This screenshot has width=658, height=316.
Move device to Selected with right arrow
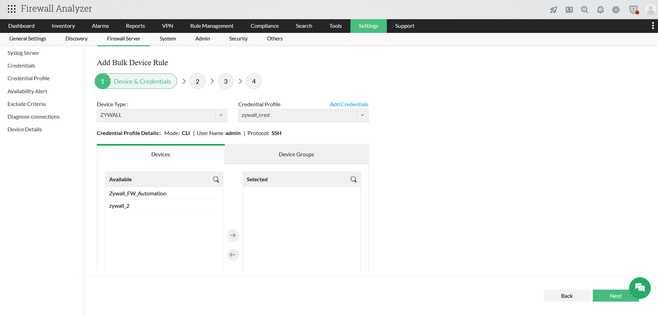point(233,235)
